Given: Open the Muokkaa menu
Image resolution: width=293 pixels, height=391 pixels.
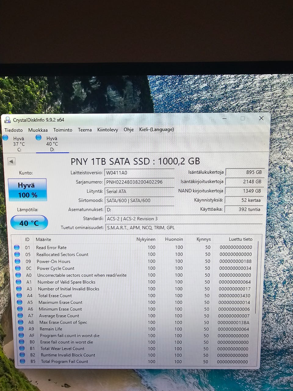Looking at the screenshot, I should click(x=38, y=130).
